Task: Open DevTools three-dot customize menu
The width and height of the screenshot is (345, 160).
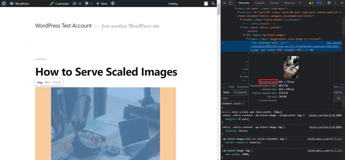Action: [336, 3]
